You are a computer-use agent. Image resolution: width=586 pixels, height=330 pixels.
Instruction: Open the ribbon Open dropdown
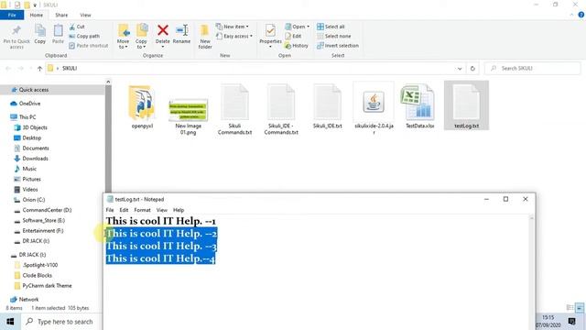[298, 27]
